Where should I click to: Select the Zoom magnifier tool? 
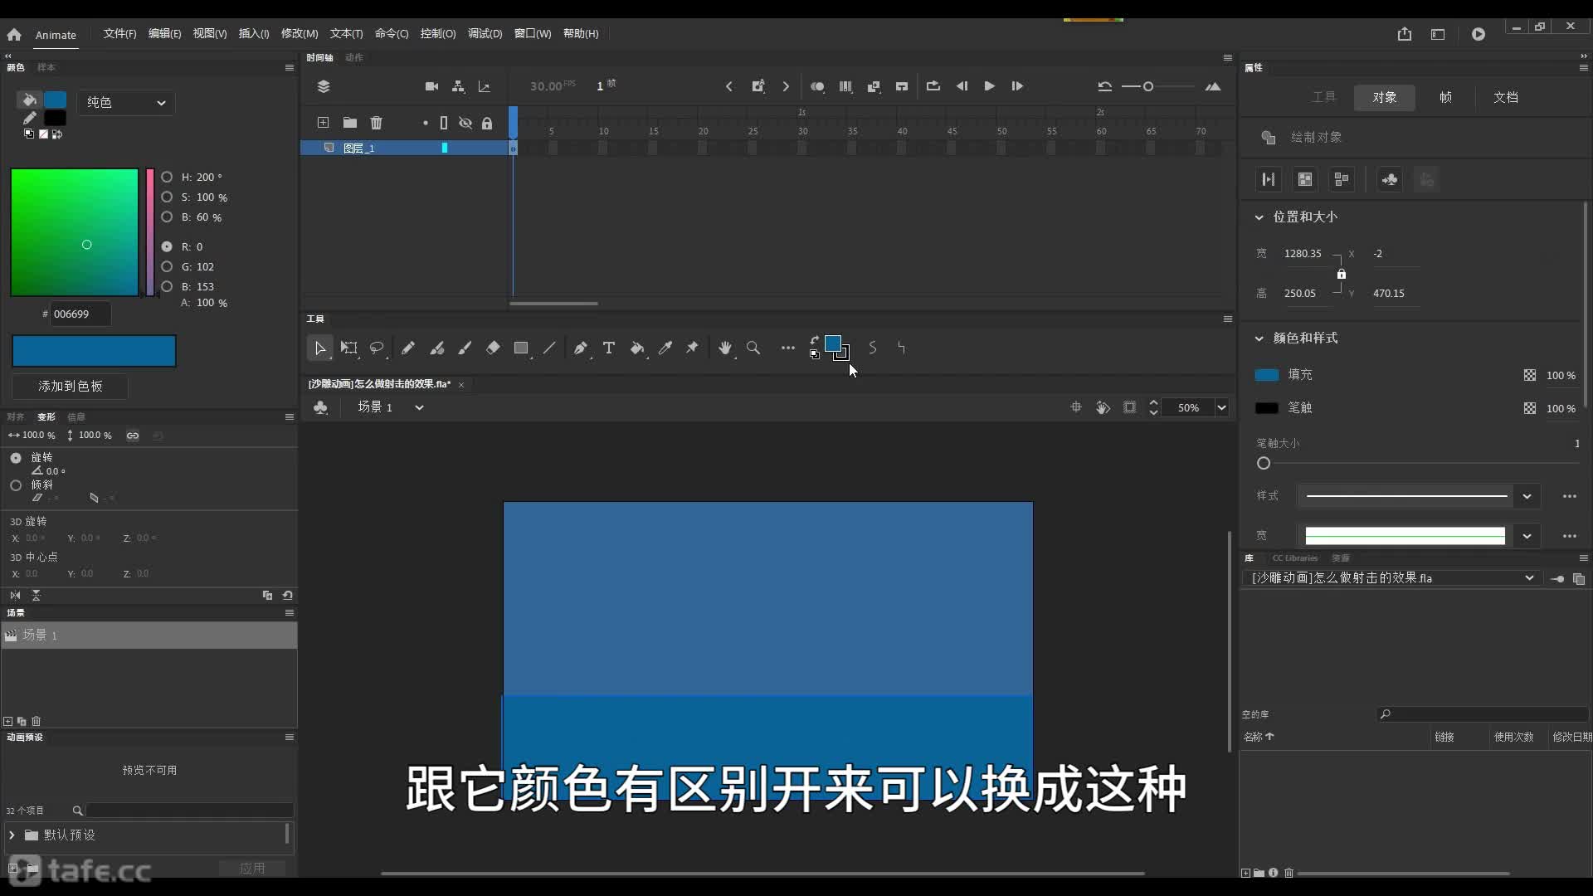tap(753, 348)
